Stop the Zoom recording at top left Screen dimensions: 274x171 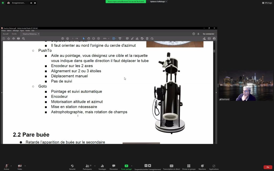[x=35, y=3]
